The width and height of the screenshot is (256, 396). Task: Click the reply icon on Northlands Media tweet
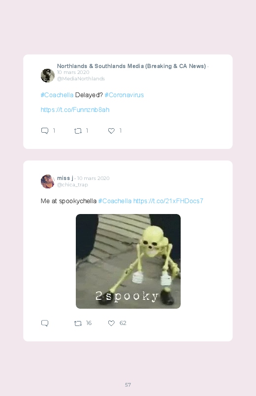pyautogui.click(x=45, y=131)
